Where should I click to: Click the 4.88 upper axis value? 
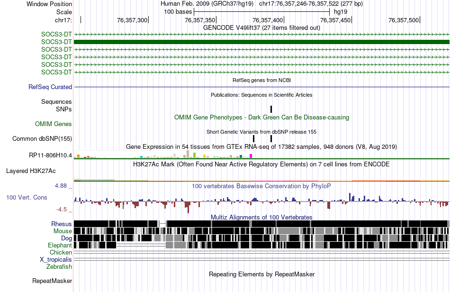tap(61, 186)
